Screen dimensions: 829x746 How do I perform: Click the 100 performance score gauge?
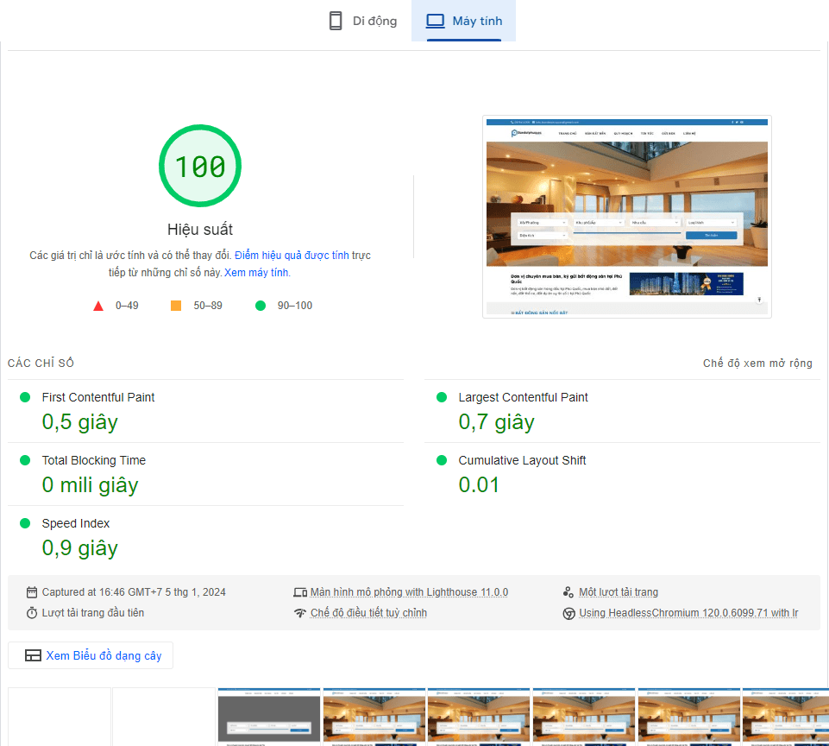(200, 166)
